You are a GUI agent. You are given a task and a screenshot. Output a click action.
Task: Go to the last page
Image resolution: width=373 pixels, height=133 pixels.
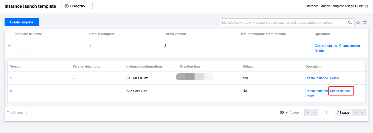click(362, 113)
